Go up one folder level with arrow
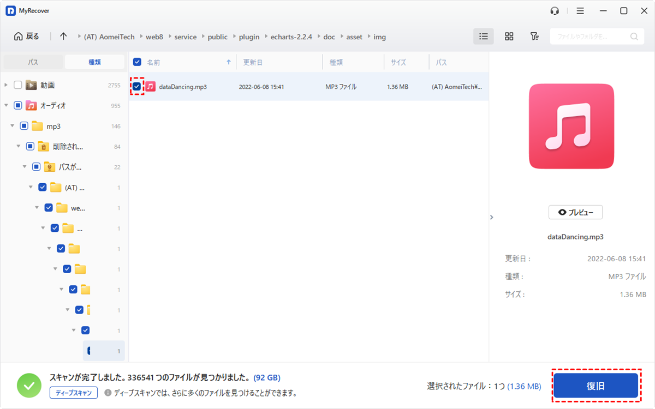Viewport: 655px width, 409px height. 63,37
